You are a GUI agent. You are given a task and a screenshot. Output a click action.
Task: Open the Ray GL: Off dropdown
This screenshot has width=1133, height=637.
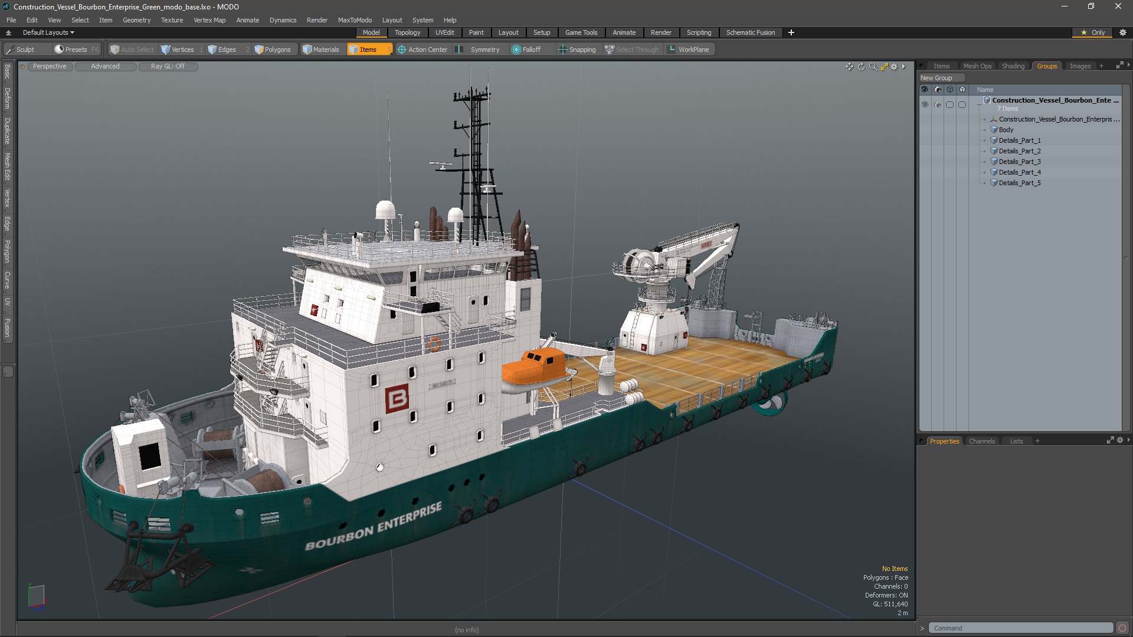[168, 67]
